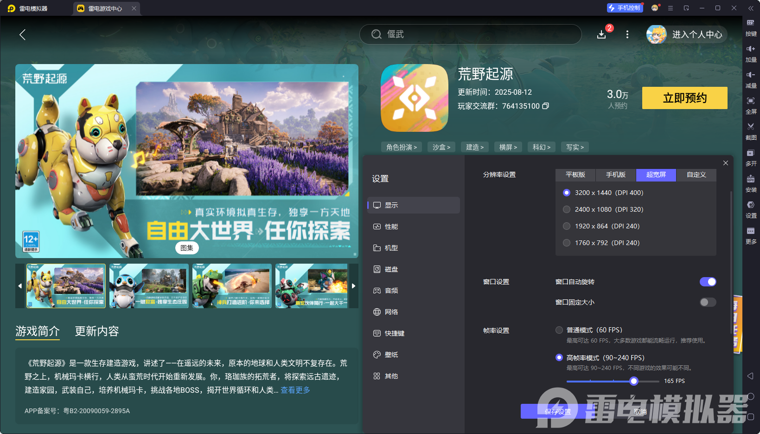The width and height of the screenshot is (760, 434).
Task: Show next screenshot thumbnails with right arrow
Action: pos(353,286)
